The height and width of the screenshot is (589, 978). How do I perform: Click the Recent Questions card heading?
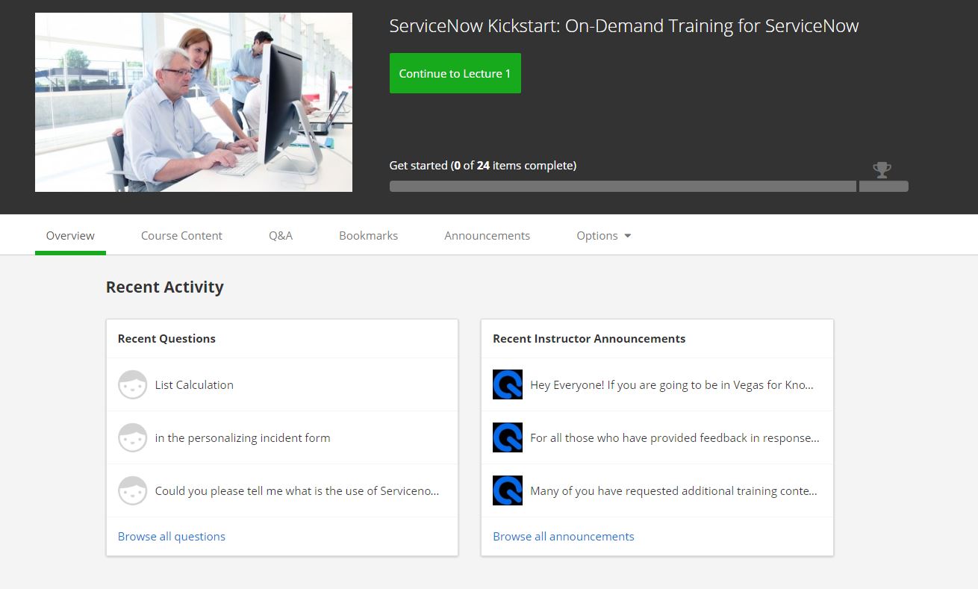click(166, 338)
